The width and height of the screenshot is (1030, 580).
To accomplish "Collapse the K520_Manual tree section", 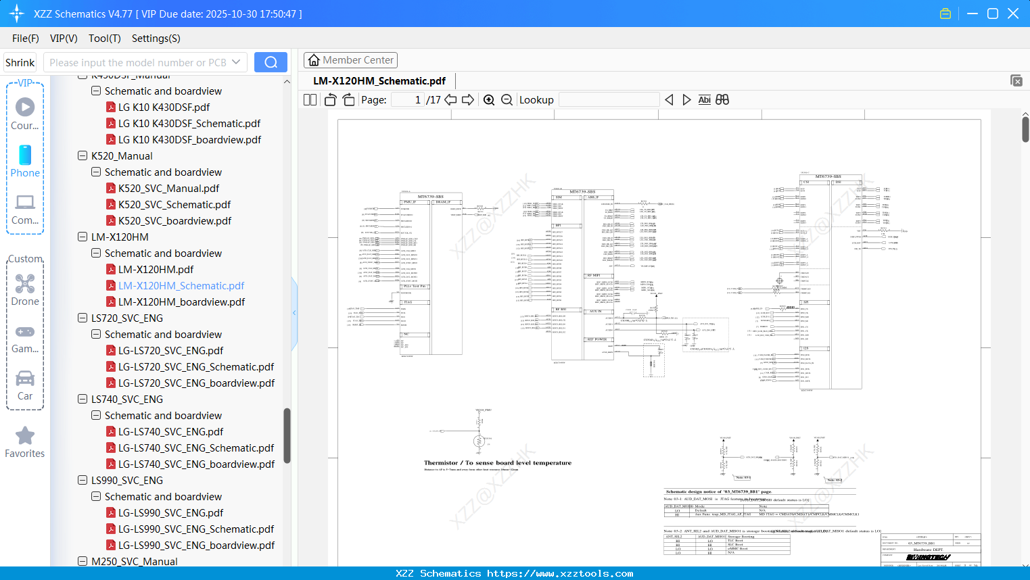I will coord(81,155).
